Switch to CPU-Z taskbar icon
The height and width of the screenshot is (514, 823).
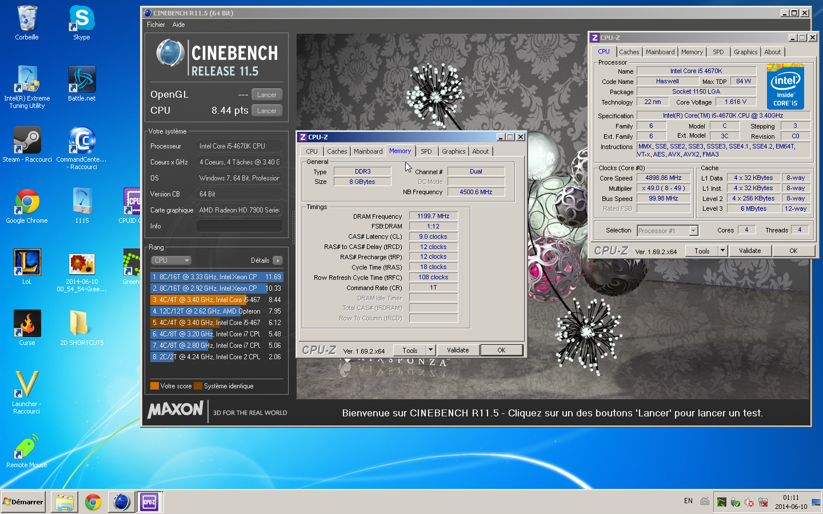click(x=149, y=502)
